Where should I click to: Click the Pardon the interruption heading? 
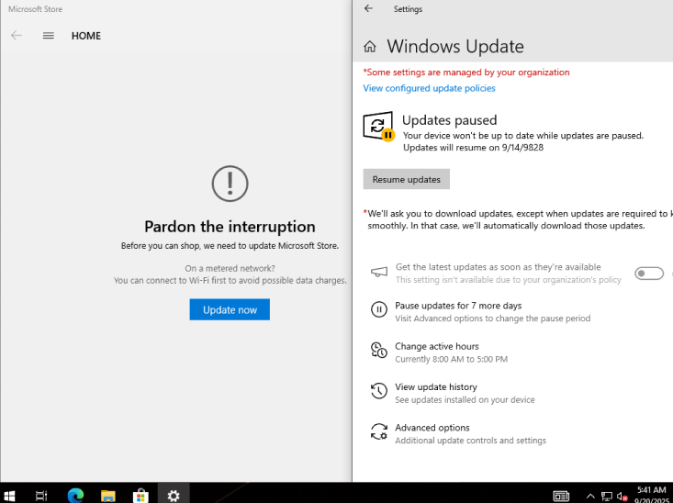230,227
